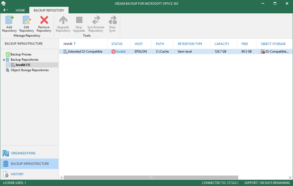Select Backup Proxies in the tree
Viewport: 293px width, 186px height.
[x=21, y=54]
